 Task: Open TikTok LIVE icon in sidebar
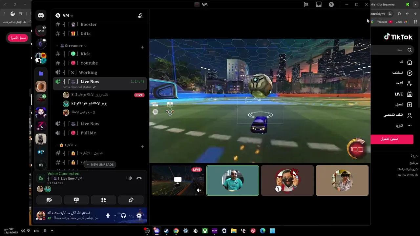click(409, 94)
